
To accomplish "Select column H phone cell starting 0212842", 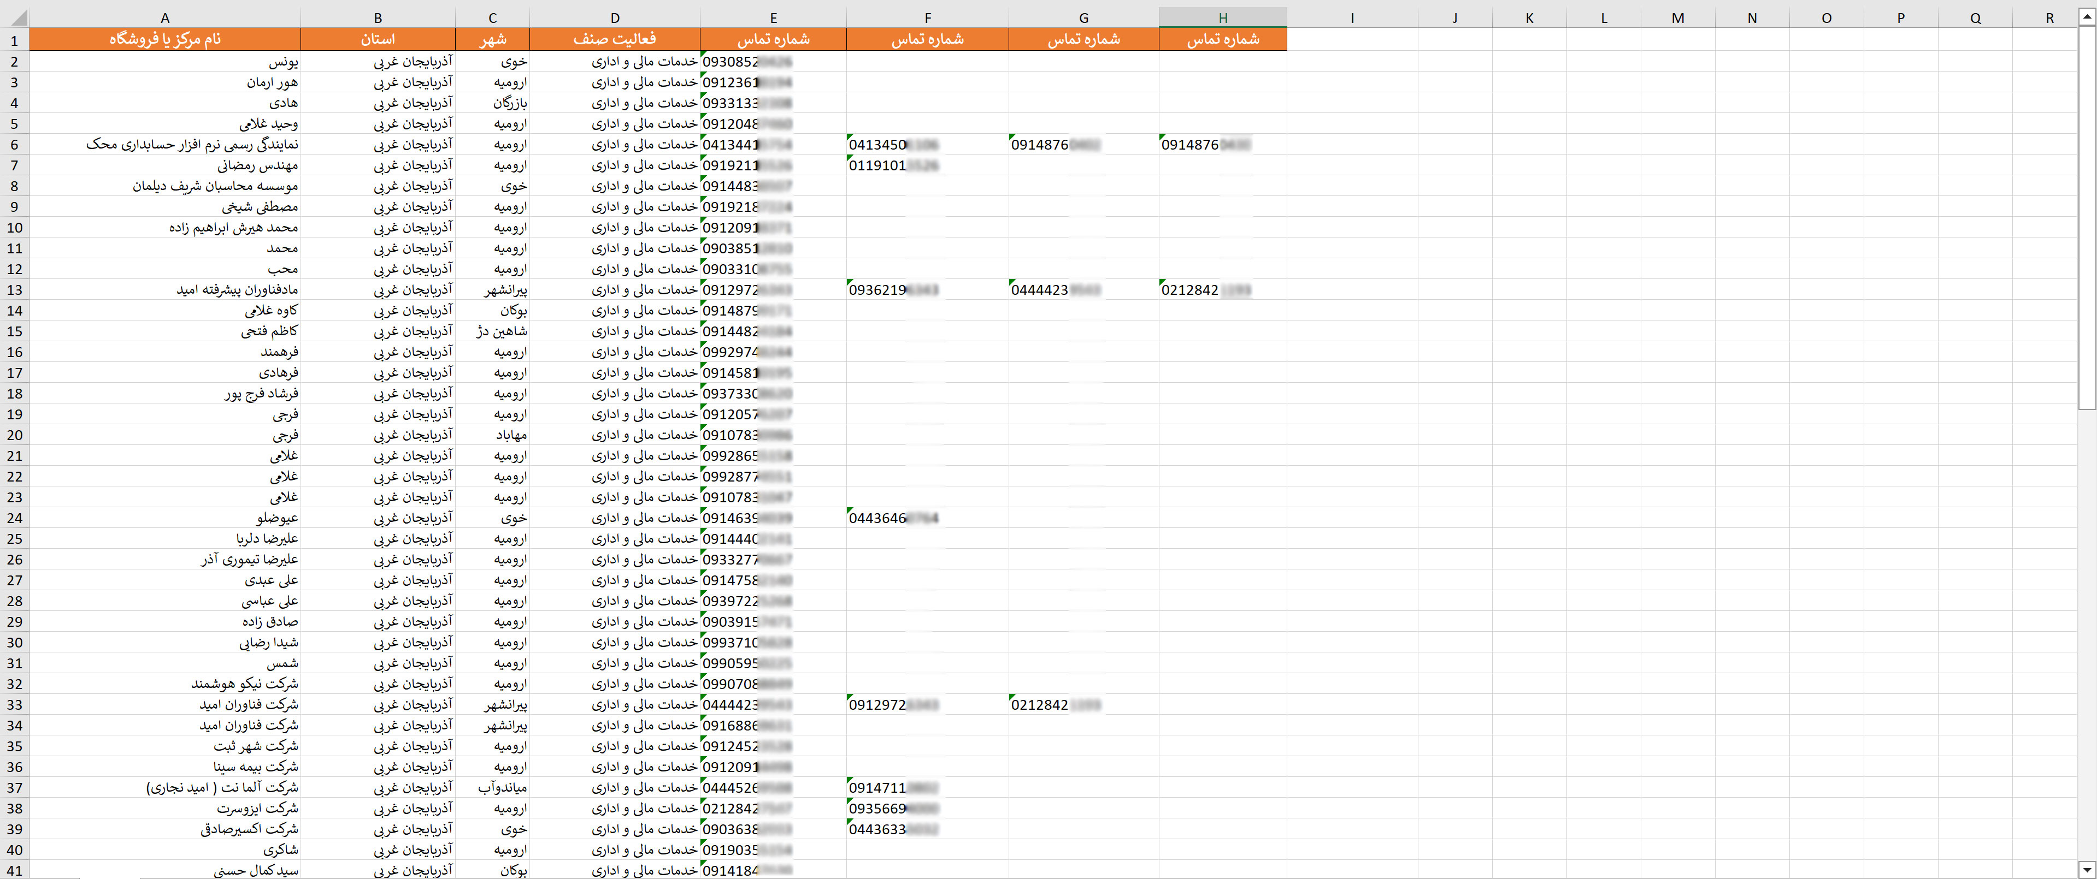I will point(1223,289).
